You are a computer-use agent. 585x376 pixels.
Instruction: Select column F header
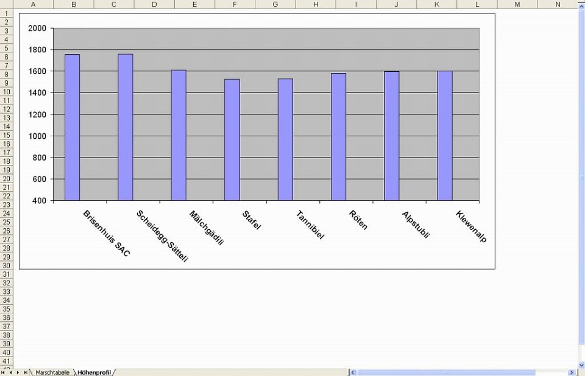coord(235,4)
